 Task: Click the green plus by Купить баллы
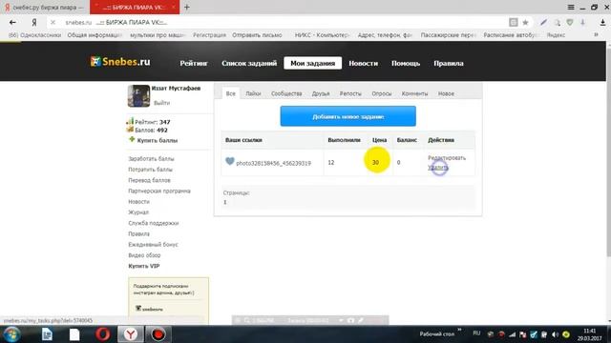132,139
